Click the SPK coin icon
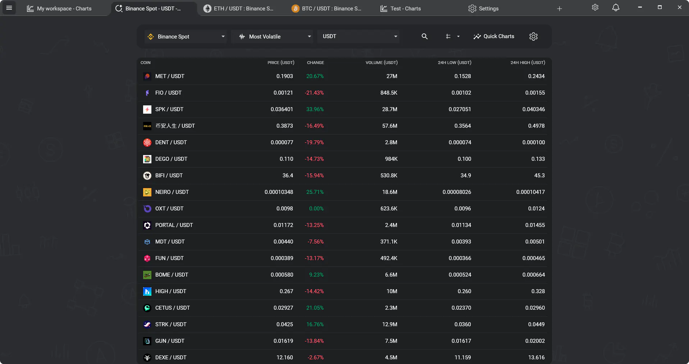The image size is (689, 364). (x=147, y=109)
